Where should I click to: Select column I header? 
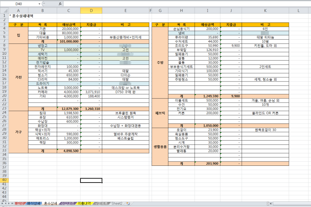(208, 11)
